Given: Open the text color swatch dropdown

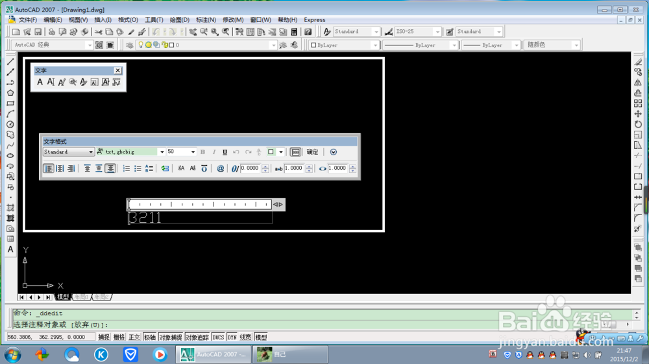Looking at the screenshot, I should (280, 152).
